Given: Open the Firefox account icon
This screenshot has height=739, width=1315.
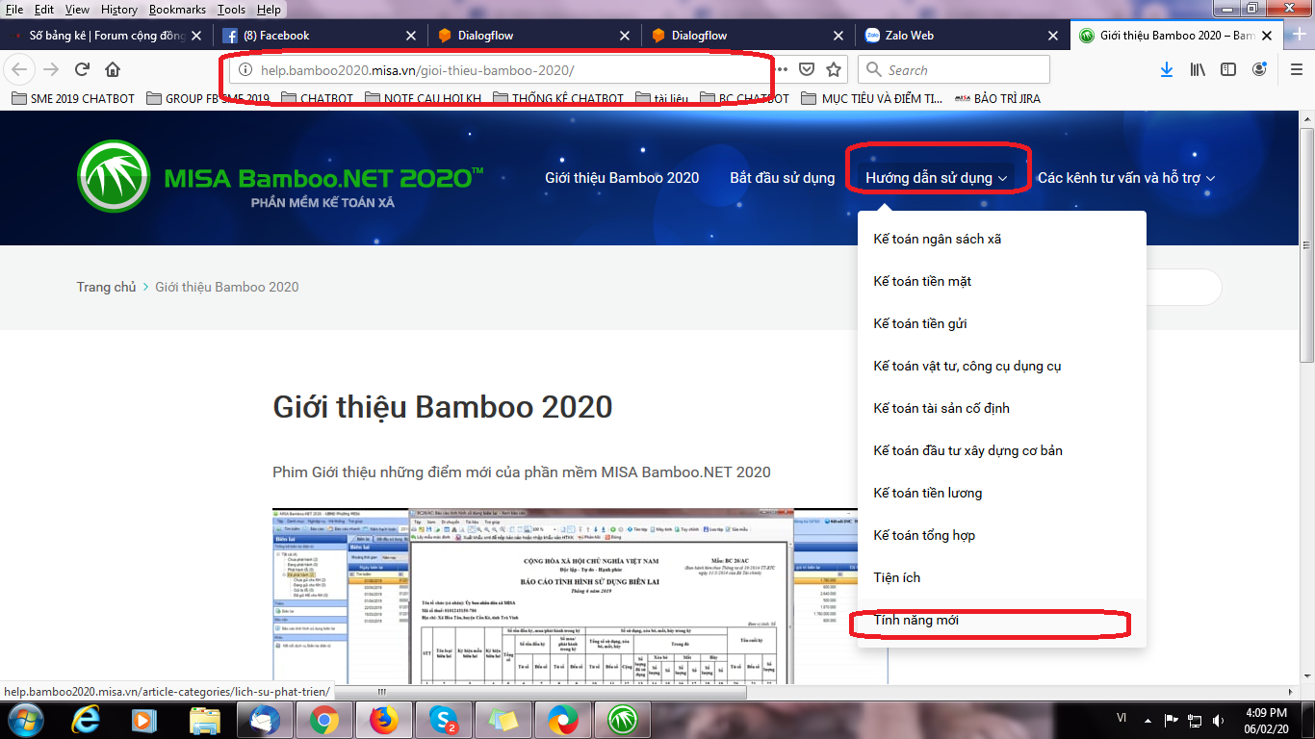Looking at the screenshot, I should pos(1259,70).
